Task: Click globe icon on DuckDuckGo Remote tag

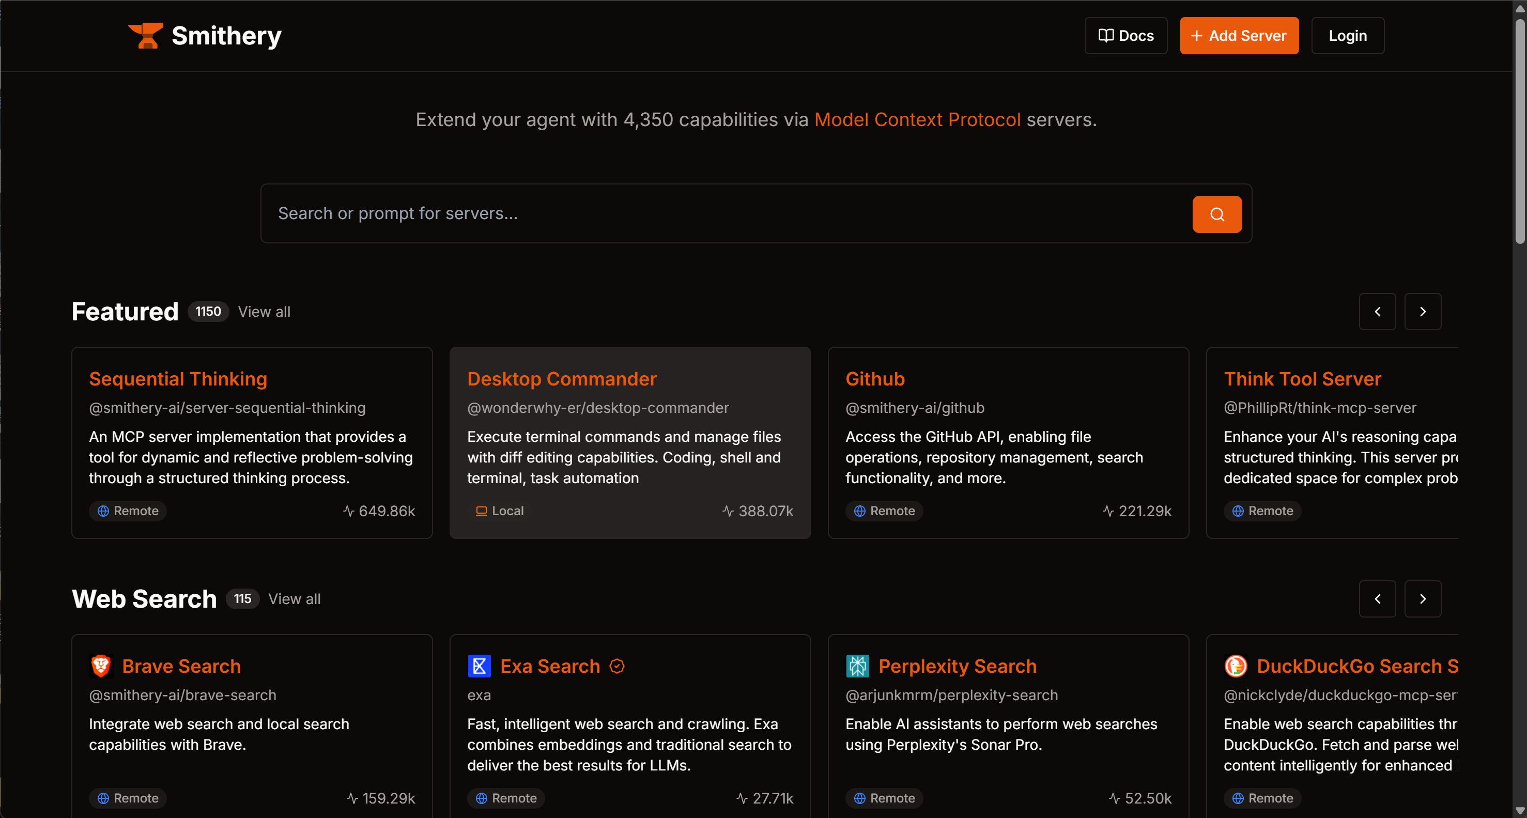Action: (x=1238, y=798)
